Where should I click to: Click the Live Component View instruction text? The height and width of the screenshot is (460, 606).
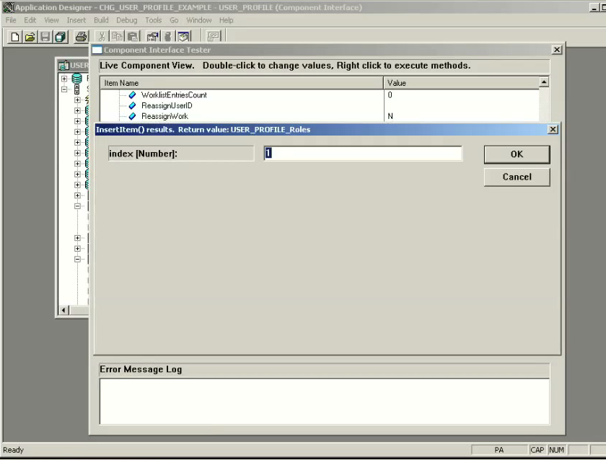coord(285,66)
